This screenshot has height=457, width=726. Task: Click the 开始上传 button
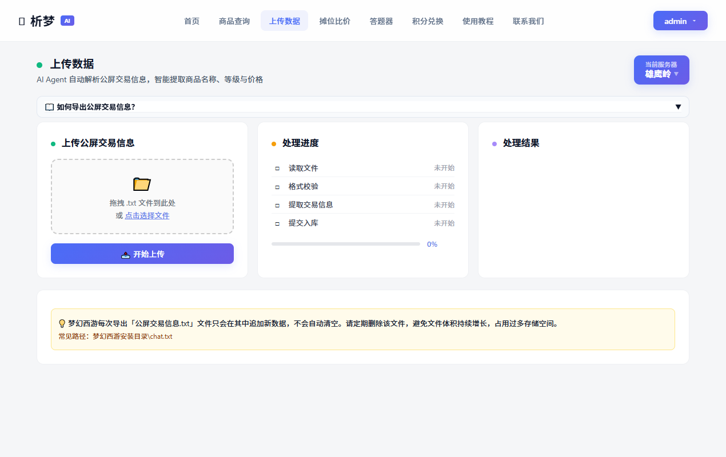point(142,254)
